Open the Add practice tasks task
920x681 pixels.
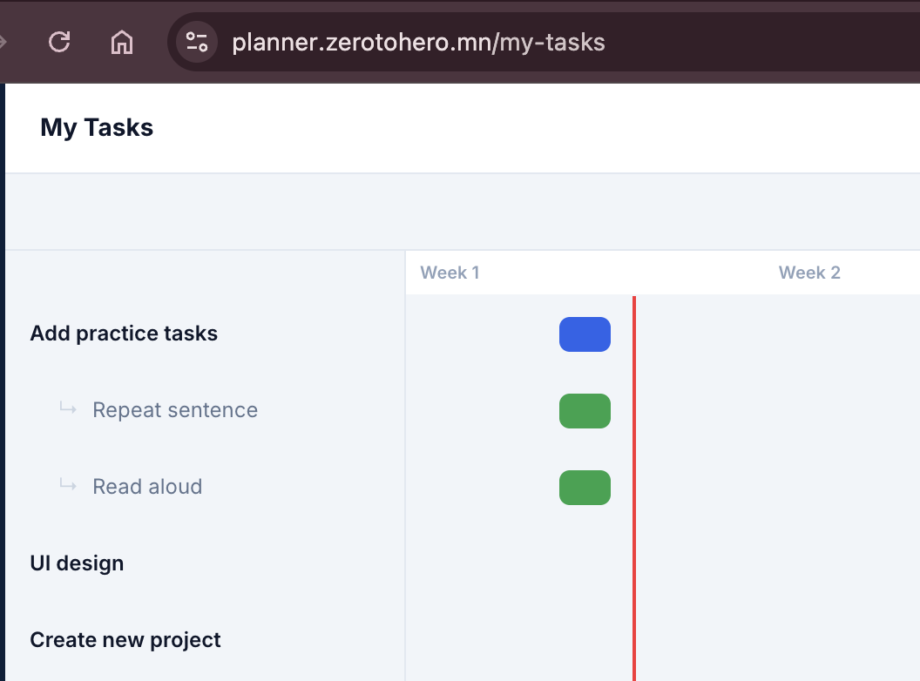pyautogui.click(x=124, y=334)
